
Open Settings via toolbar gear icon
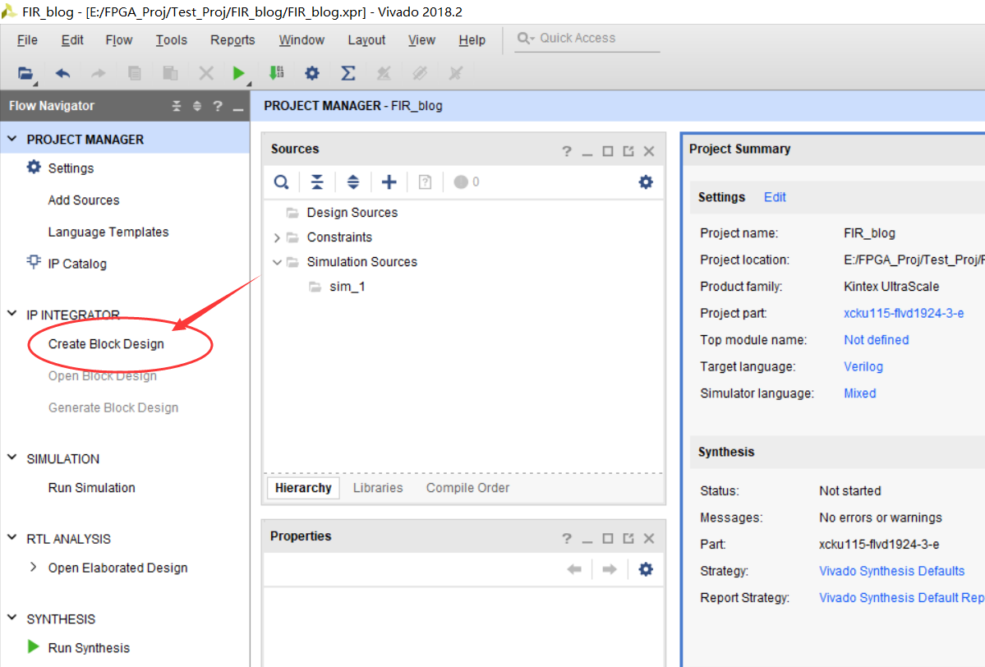coord(312,73)
